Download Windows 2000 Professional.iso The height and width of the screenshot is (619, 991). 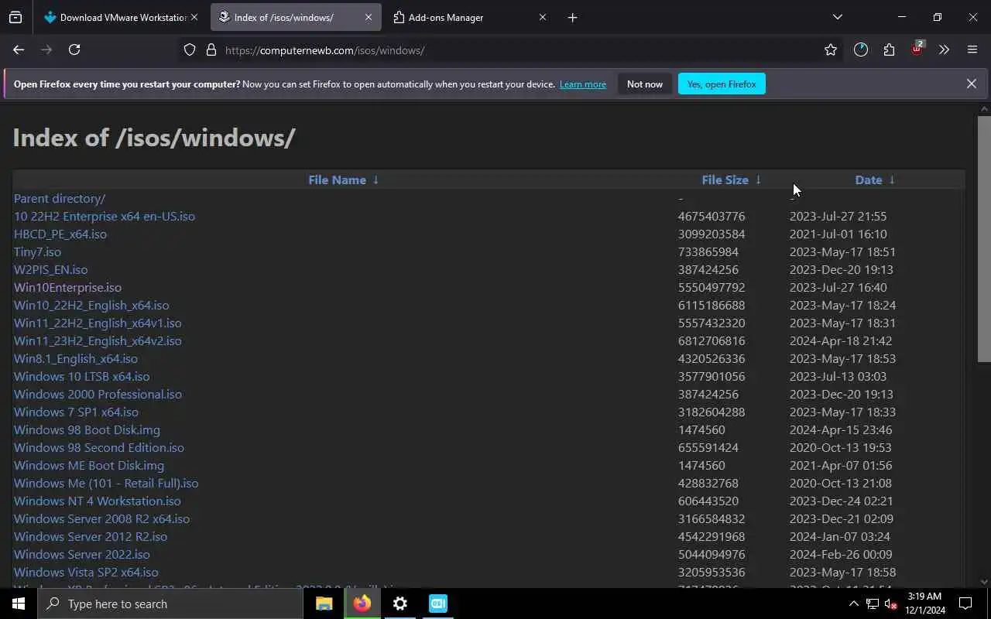[x=98, y=394]
